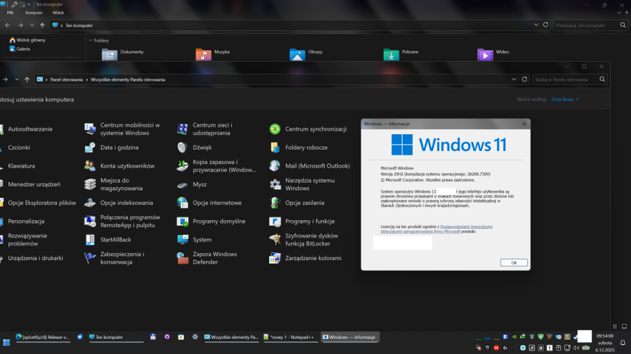Viewport: 631px width, 354px height.
Task: Open Menedżer urządzeń in Control Panel
Action: (x=34, y=185)
